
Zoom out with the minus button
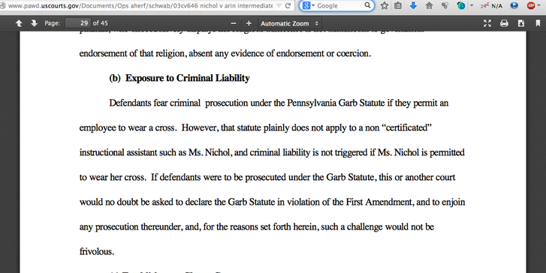coord(234,23)
